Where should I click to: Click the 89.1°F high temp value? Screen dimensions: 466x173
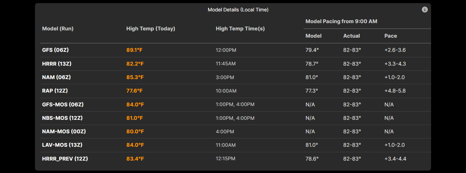pos(134,50)
